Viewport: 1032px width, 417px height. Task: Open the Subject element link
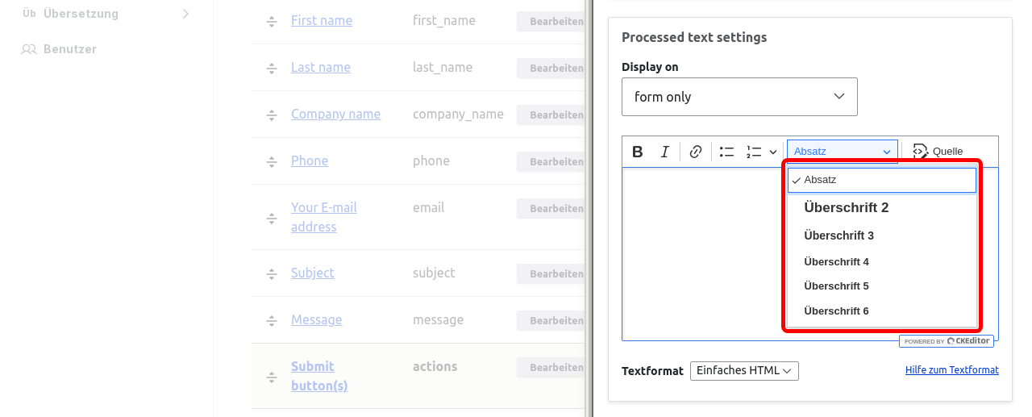(x=313, y=273)
